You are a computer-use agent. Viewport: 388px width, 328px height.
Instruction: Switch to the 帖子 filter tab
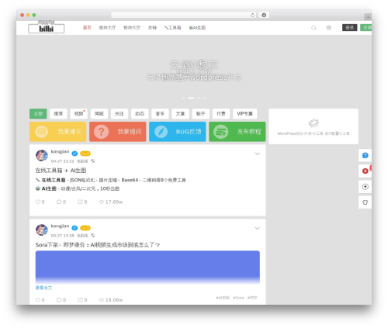pos(201,114)
